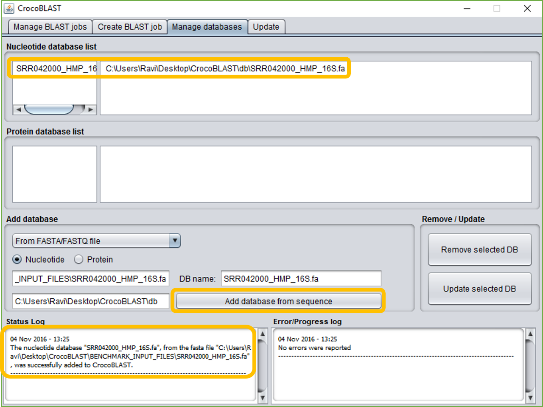
Task: Click the nucleotide database path SRR042000_HMP_16S.fa entry
Action: pos(225,68)
